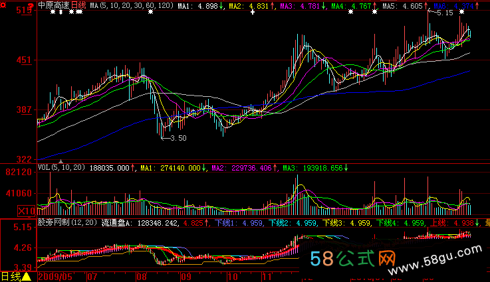Click the double-asterisk info marker

pos(79,12)
